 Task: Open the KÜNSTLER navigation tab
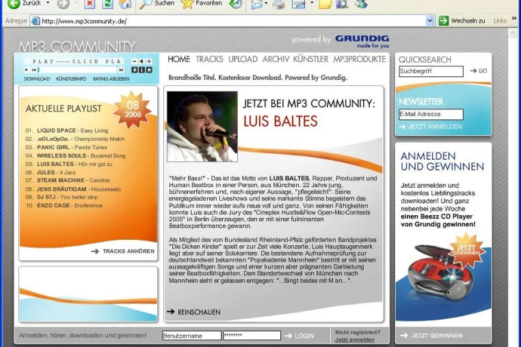pyautogui.click(x=310, y=59)
